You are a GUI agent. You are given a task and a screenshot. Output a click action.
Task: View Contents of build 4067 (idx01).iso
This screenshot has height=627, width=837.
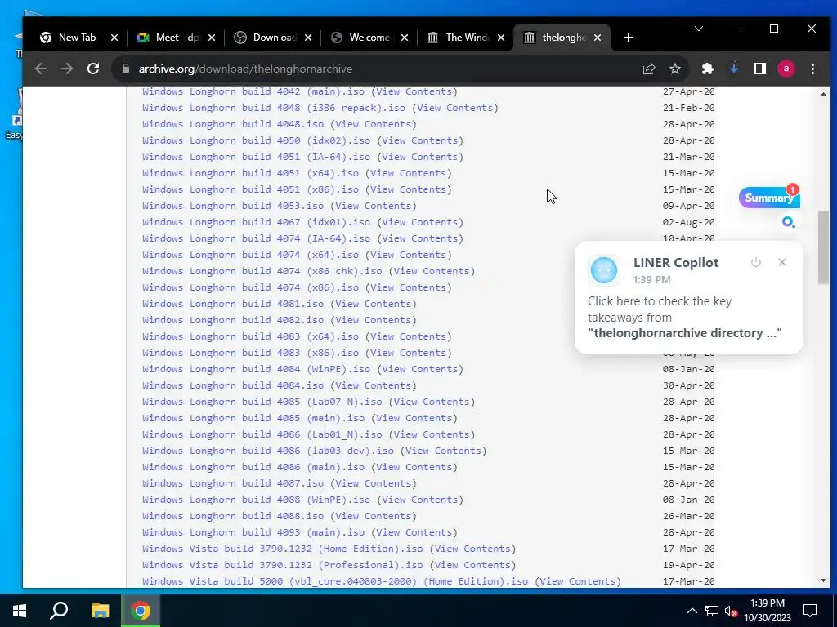[x=420, y=222]
